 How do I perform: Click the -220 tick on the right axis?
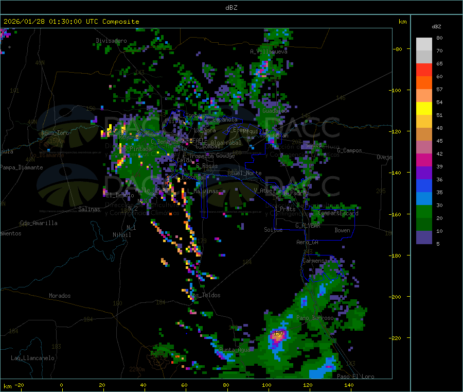395,338
